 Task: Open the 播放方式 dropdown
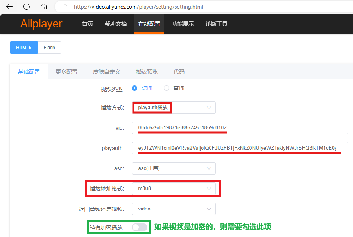pyautogui.click(x=174, y=108)
